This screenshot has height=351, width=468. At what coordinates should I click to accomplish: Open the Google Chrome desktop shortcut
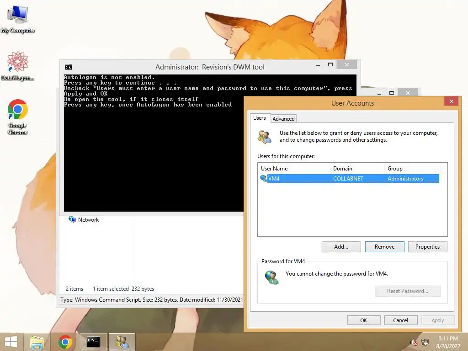[x=18, y=117]
